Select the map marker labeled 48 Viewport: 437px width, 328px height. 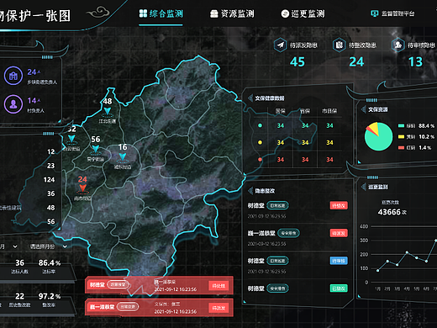[108, 111]
